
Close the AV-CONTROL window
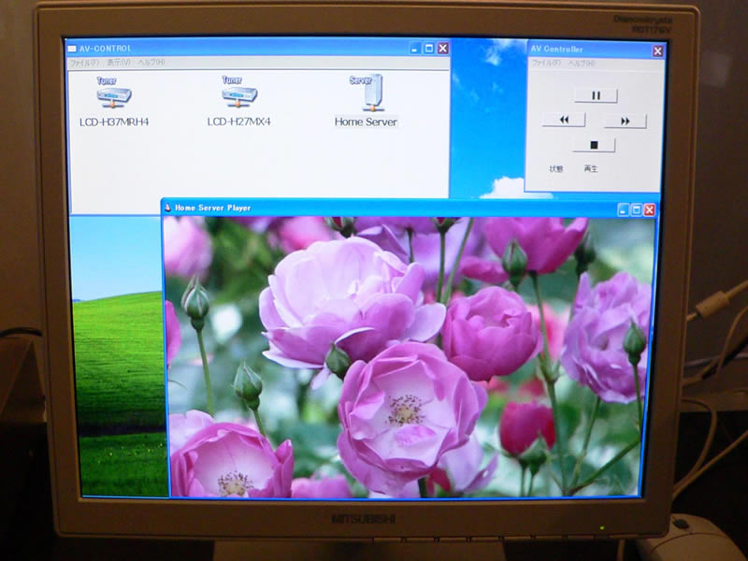click(x=443, y=49)
